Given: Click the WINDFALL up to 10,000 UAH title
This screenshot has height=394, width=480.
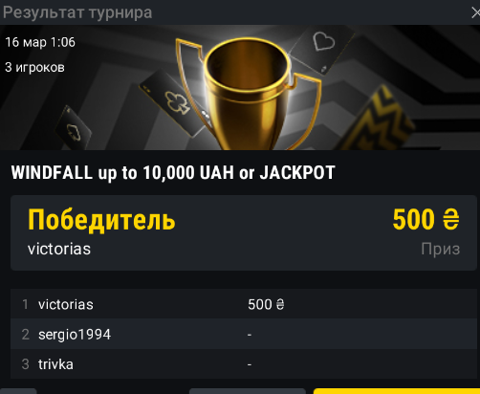Looking at the screenshot, I should [173, 173].
